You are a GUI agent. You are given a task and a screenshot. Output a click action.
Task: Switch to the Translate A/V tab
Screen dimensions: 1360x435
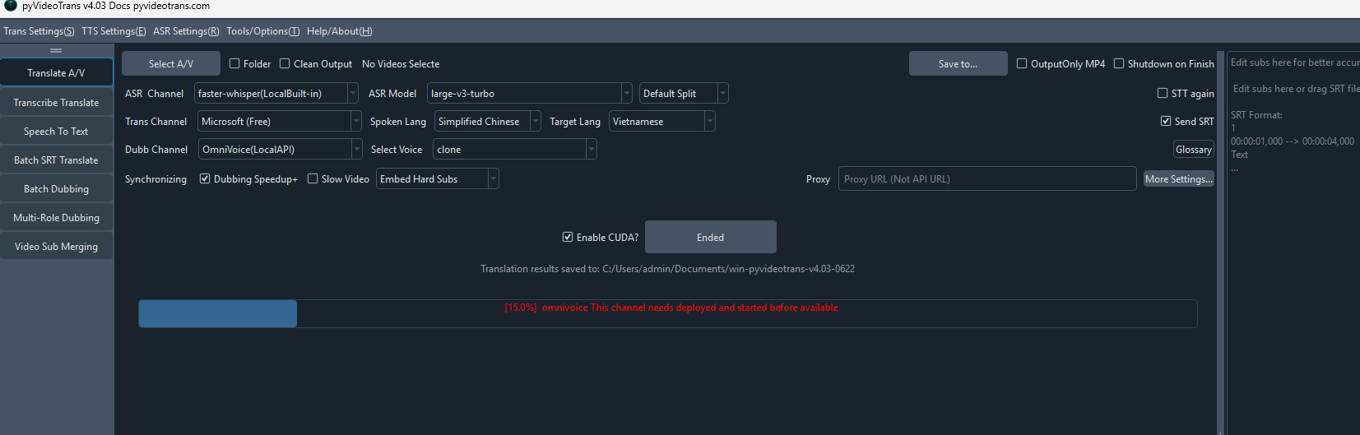tap(56, 73)
